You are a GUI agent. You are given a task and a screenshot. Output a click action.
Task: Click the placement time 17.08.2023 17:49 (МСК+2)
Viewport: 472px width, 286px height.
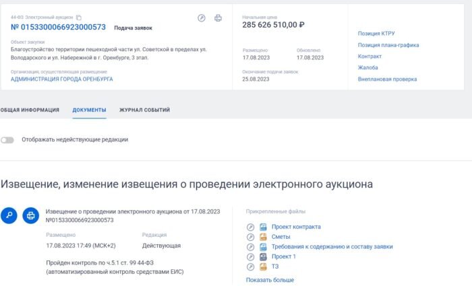tap(81, 246)
